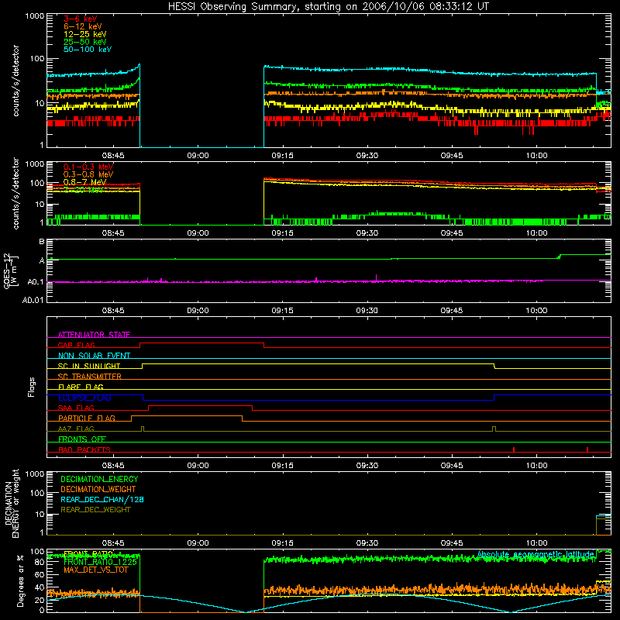Image resolution: width=620 pixels, height=620 pixels.
Task: Click the vertical Flags axis label
Action: point(32,387)
